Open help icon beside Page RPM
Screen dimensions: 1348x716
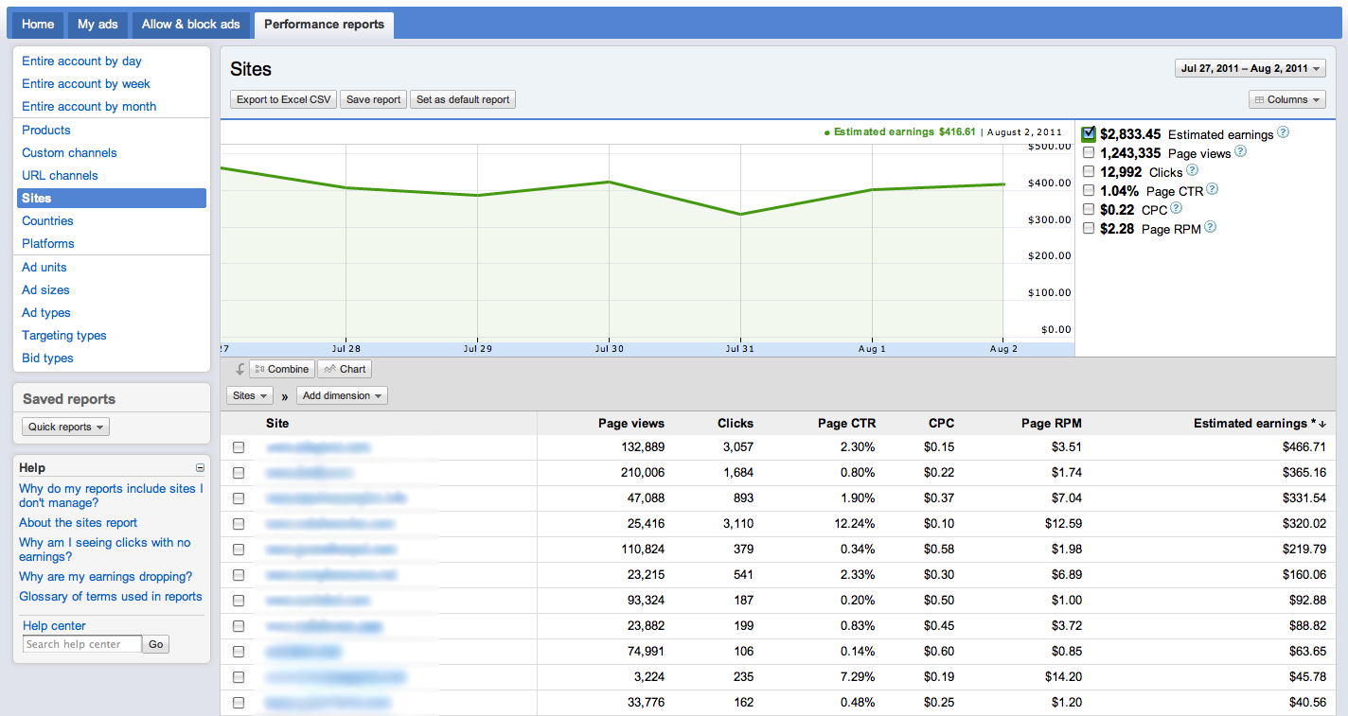(1210, 227)
